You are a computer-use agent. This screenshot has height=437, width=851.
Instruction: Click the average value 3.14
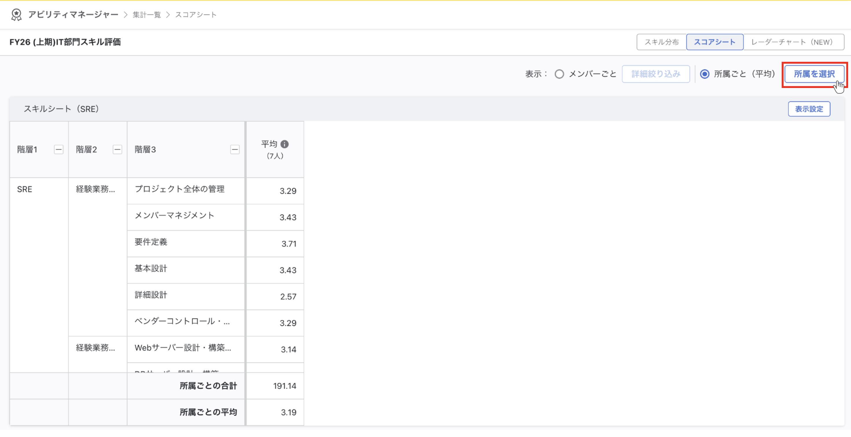288,350
